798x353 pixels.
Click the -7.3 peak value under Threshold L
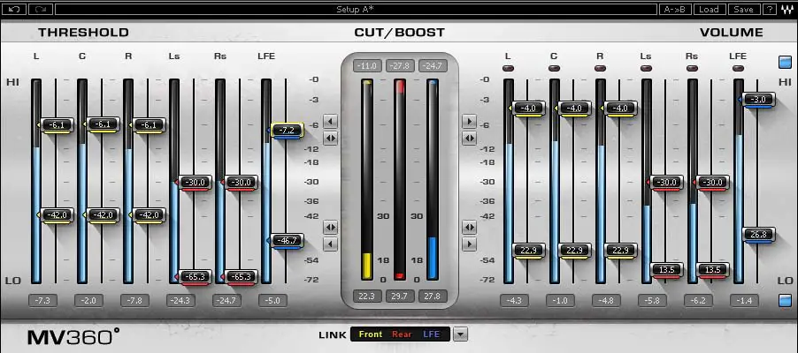[x=42, y=301]
